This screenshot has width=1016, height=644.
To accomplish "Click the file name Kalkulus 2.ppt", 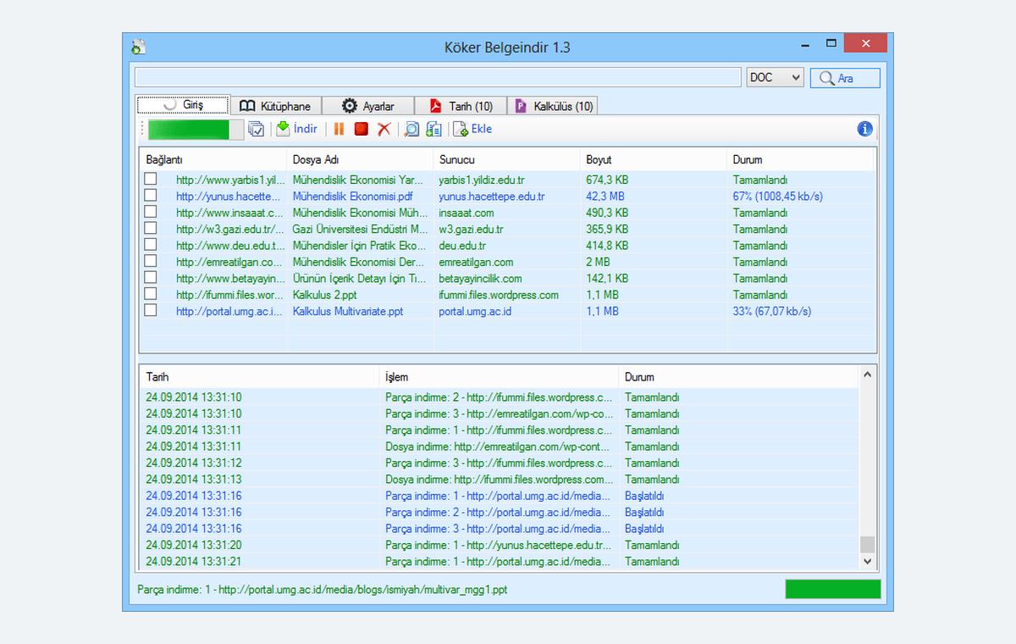I will pos(326,295).
